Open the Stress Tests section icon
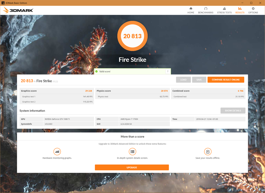 coord(224,10)
